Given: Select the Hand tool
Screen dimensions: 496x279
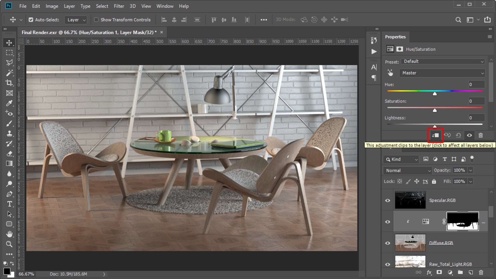Looking at the screenshot, I should coord(9,234).
